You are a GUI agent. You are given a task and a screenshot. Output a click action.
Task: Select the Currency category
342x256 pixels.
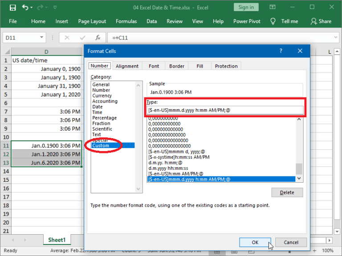coord(102,96)
